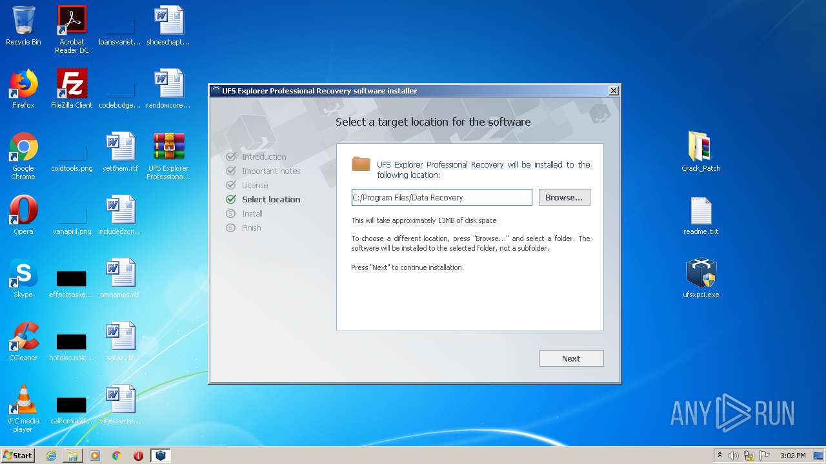
Task: Click the disk space 13MB text
Action: click(423, 220)
